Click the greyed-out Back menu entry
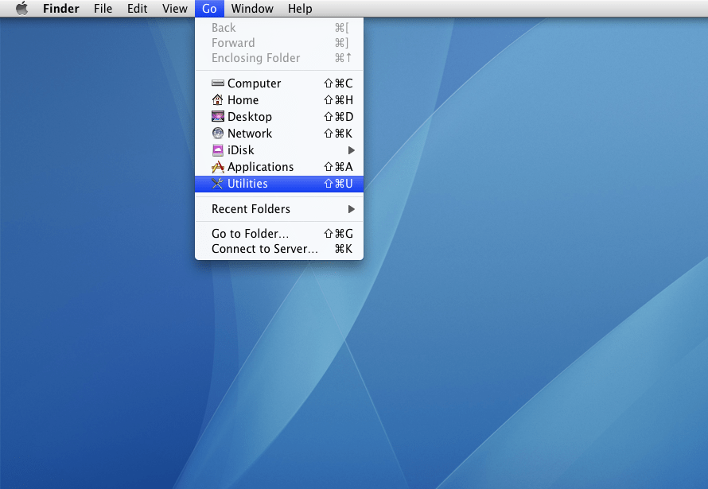This screenshot has width=708, height=489. pos(279,28)
